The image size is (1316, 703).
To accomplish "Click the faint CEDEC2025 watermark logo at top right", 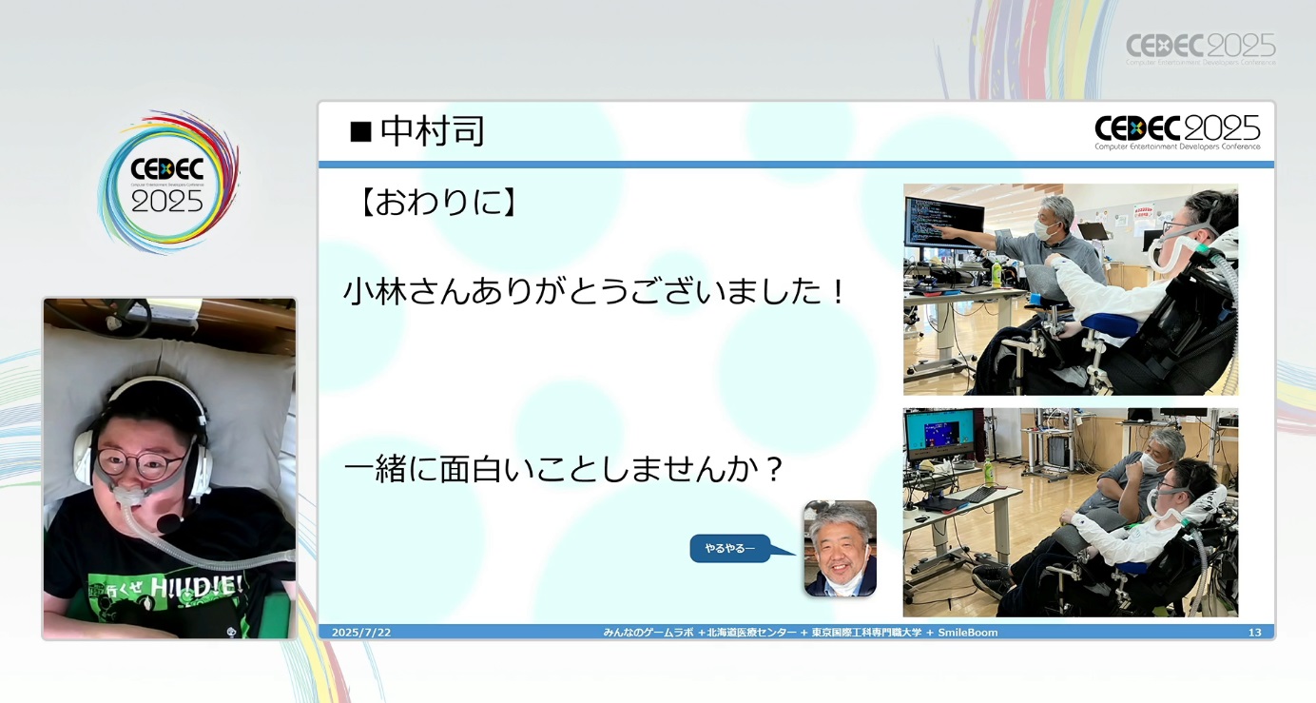I will coord(1200,48).
